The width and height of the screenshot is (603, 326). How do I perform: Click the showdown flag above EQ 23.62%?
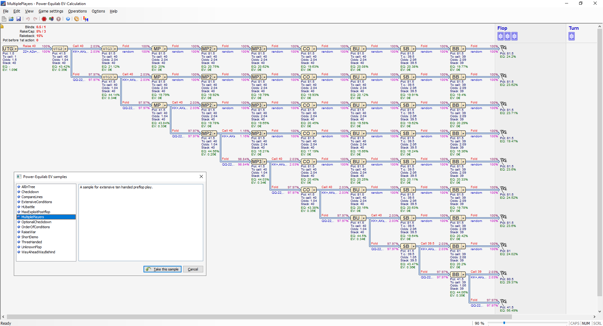pos(503,76)
